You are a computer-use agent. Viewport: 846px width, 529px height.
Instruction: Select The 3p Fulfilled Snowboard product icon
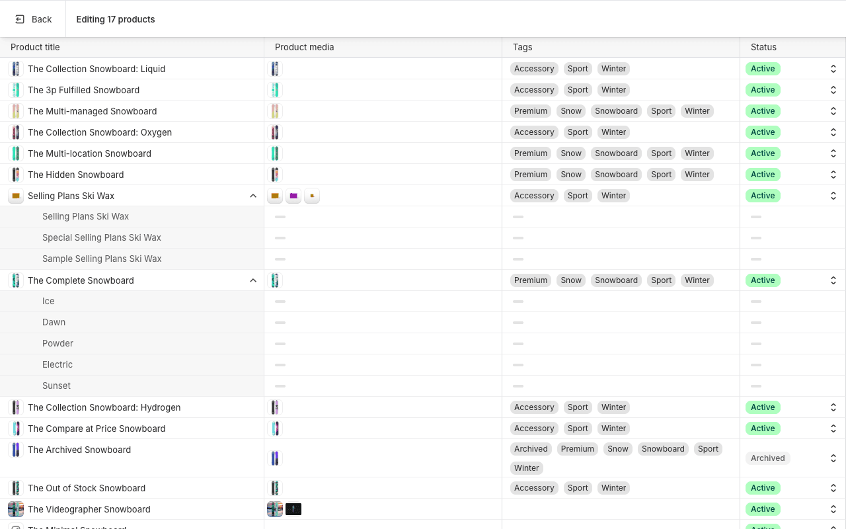16,90
